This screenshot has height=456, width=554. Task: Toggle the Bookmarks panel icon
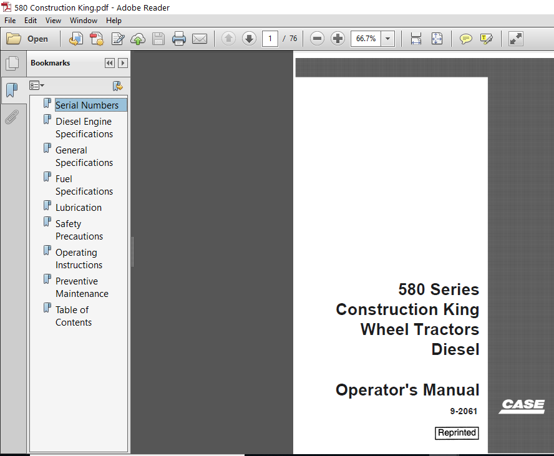point(12,90)
